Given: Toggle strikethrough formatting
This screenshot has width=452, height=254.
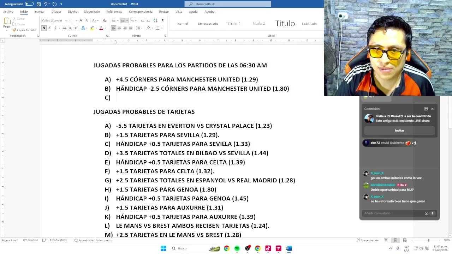Looking at the screenshot, I should (x=64, y=28).
